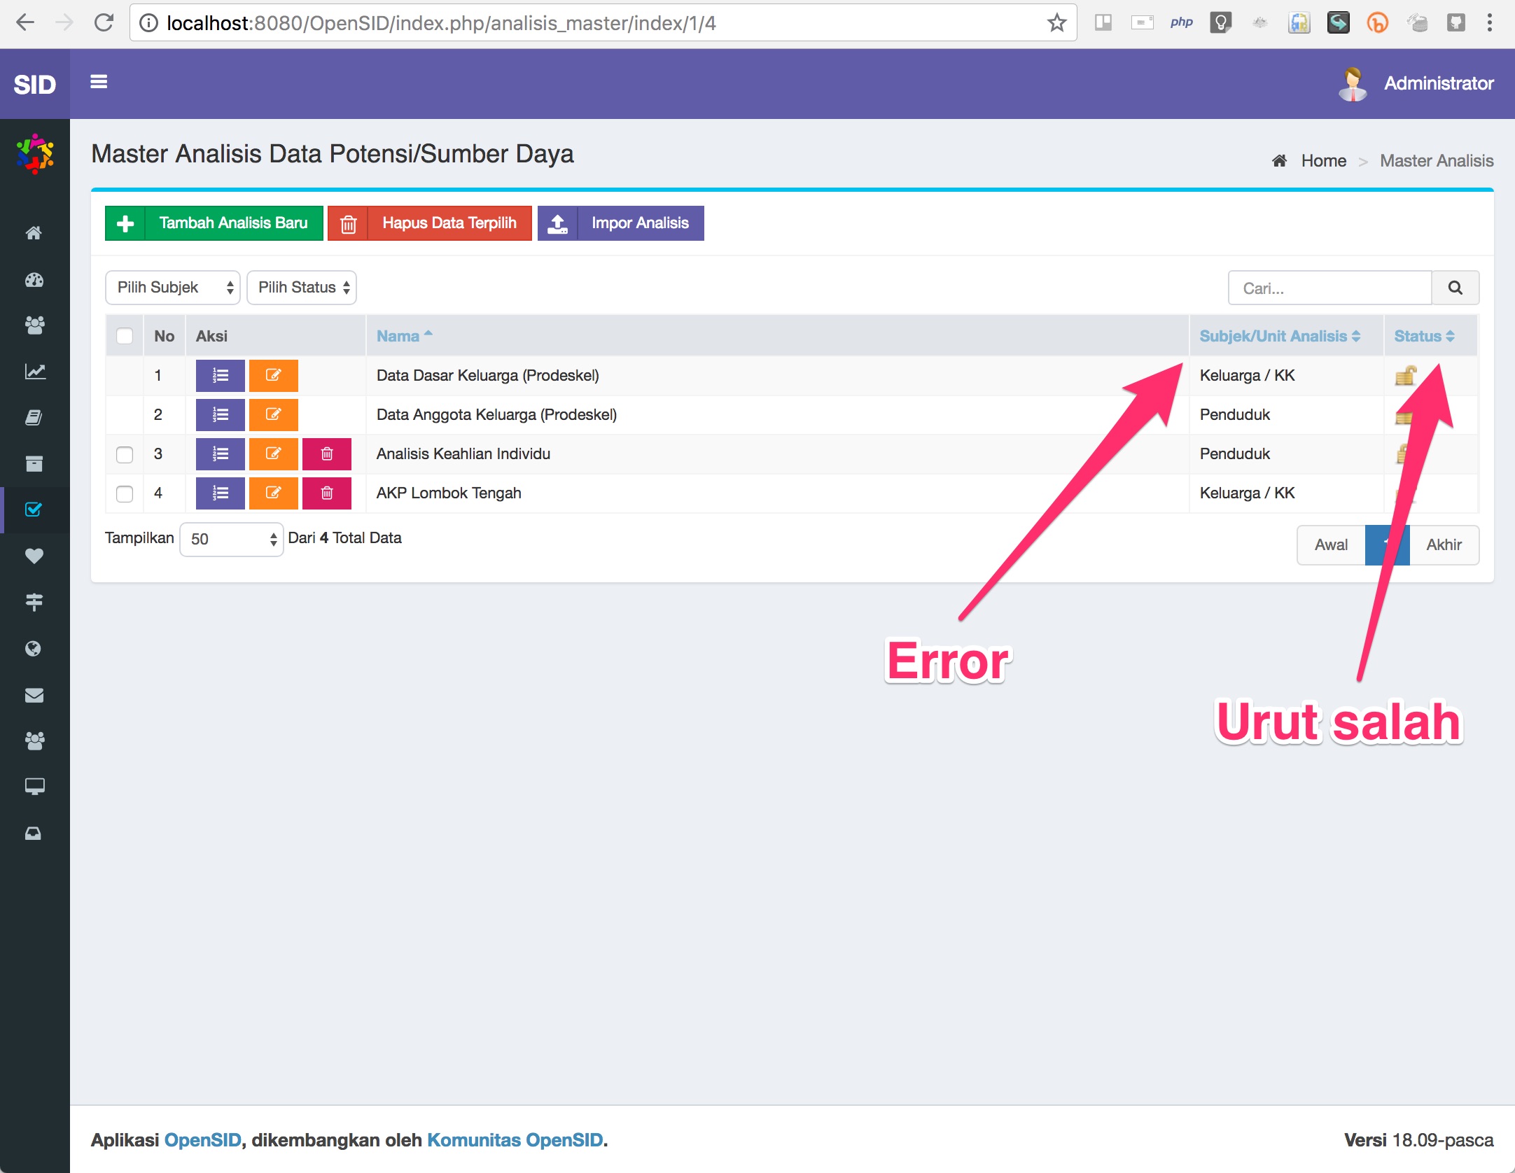Toggle the hamburger sidebar menu
This screenshot has width=1515, height=1173.
point(99,82)
